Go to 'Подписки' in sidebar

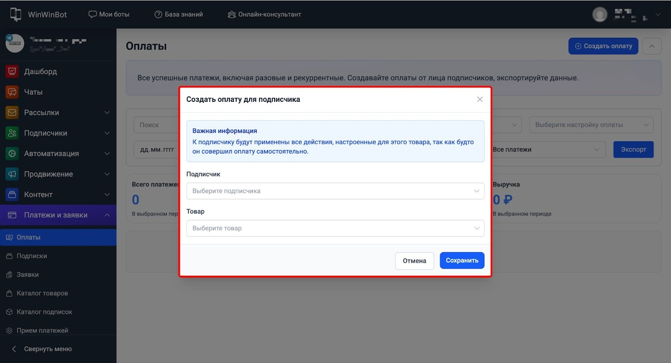(31, 256)
